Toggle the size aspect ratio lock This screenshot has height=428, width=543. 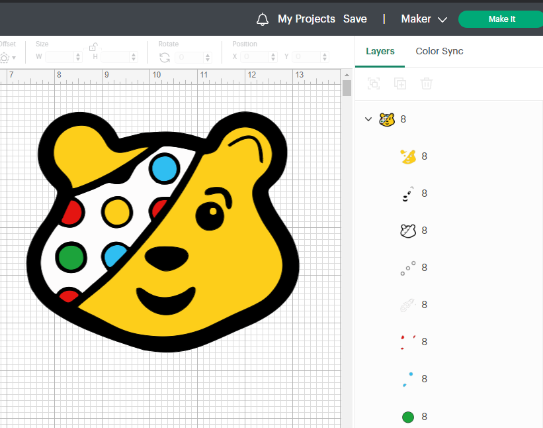click(x=93, y=47)
